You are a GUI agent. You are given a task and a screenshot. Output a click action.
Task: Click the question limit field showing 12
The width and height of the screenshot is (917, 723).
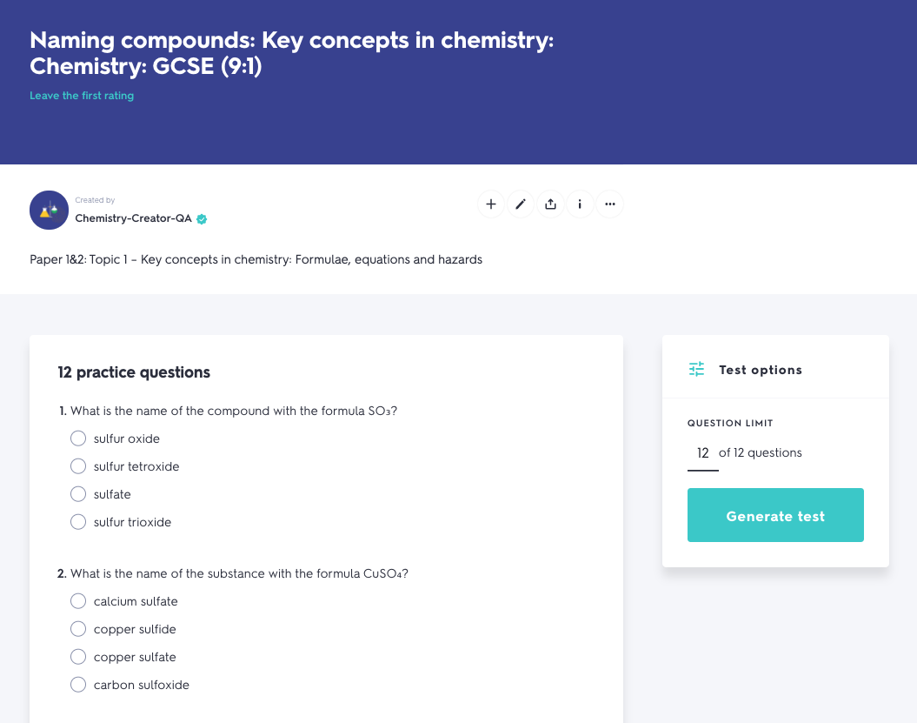click(x=703, y=452)
